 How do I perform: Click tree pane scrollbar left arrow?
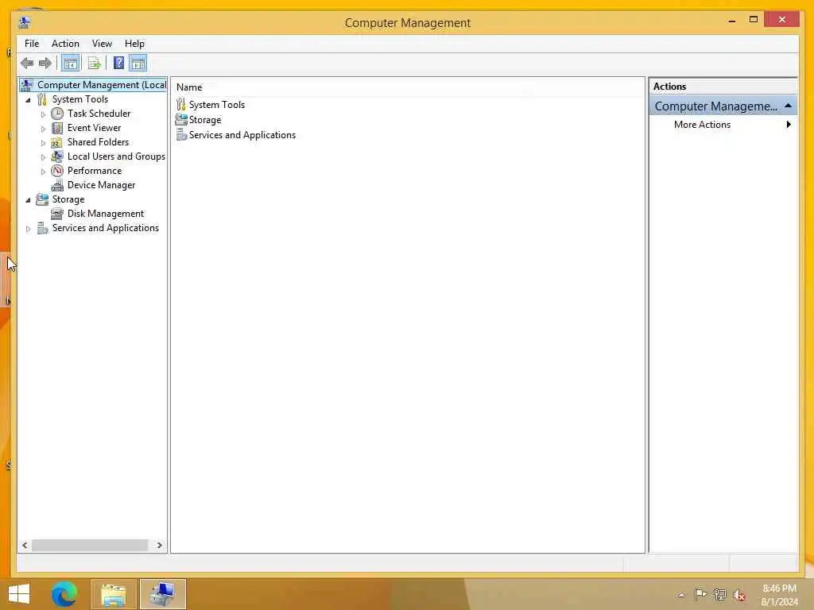point(25,545)
